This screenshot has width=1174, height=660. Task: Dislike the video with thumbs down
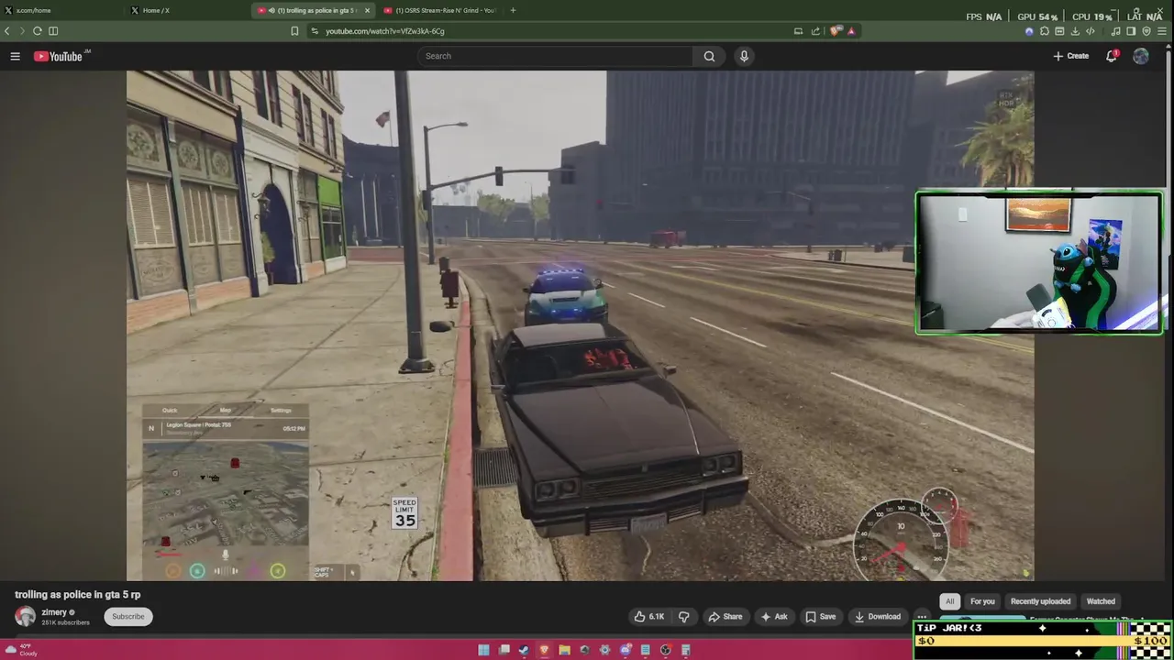click(684, 616)
